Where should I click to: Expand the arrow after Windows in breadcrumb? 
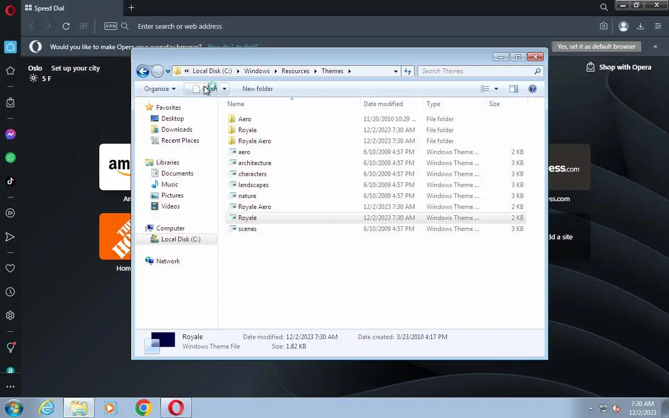pos(275,71)
